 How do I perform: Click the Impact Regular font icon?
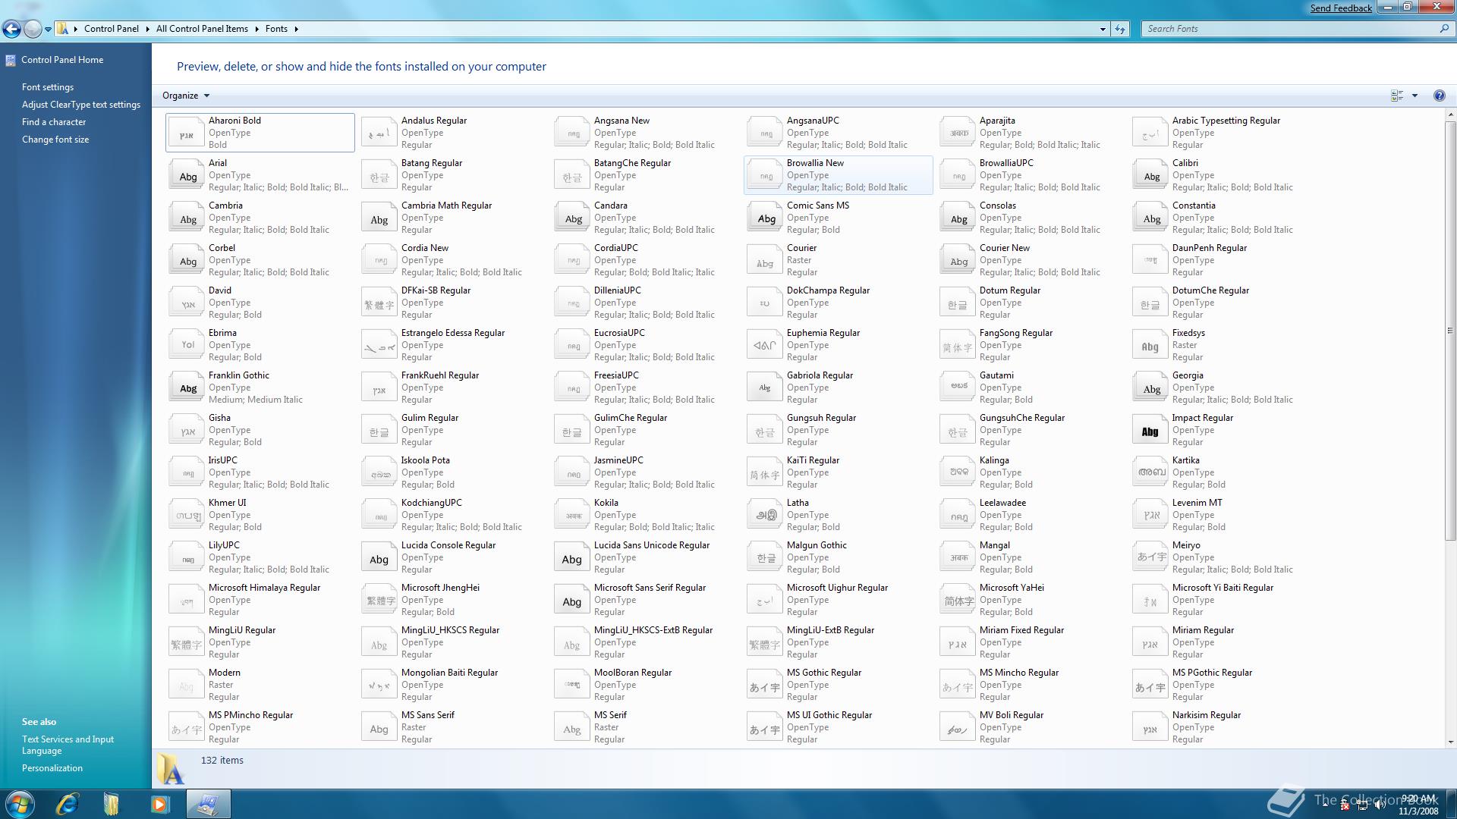tap(1150, 430)
